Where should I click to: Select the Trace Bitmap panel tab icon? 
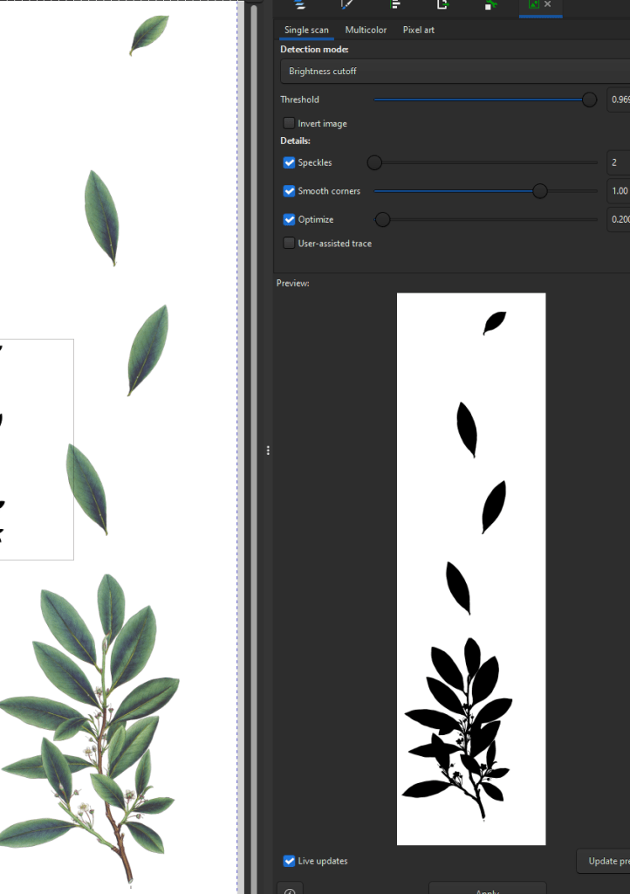532,5
